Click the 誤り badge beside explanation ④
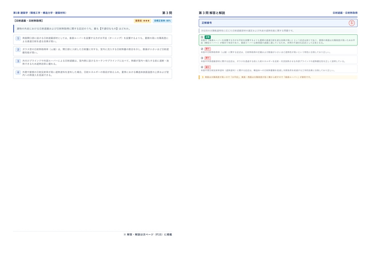The image size is (371, 262). pyautogui.click(x=208, y=67)
